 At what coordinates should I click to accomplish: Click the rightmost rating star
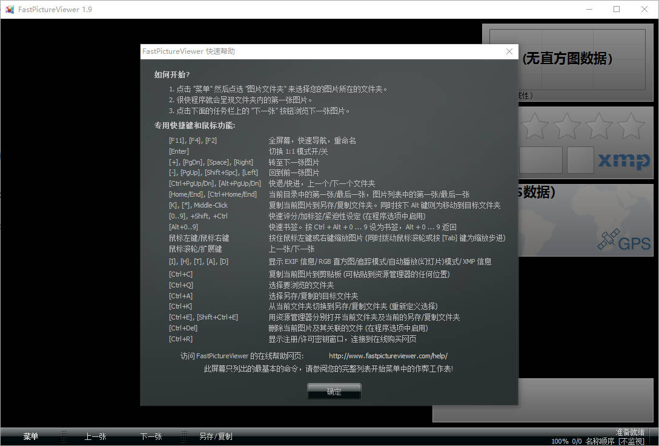coord(631,125)
